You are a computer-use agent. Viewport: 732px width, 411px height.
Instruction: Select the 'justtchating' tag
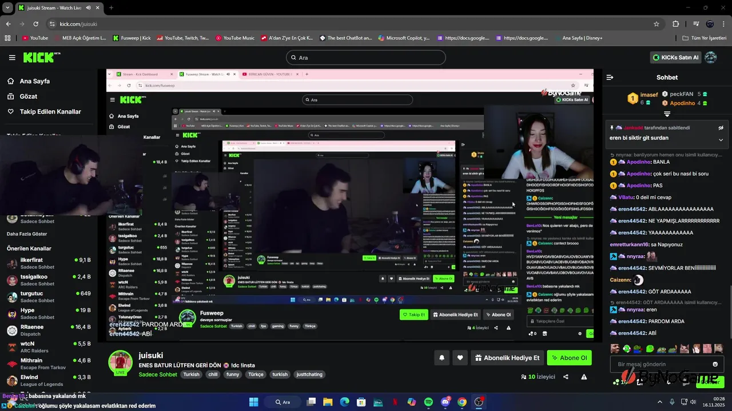point(309,374)
